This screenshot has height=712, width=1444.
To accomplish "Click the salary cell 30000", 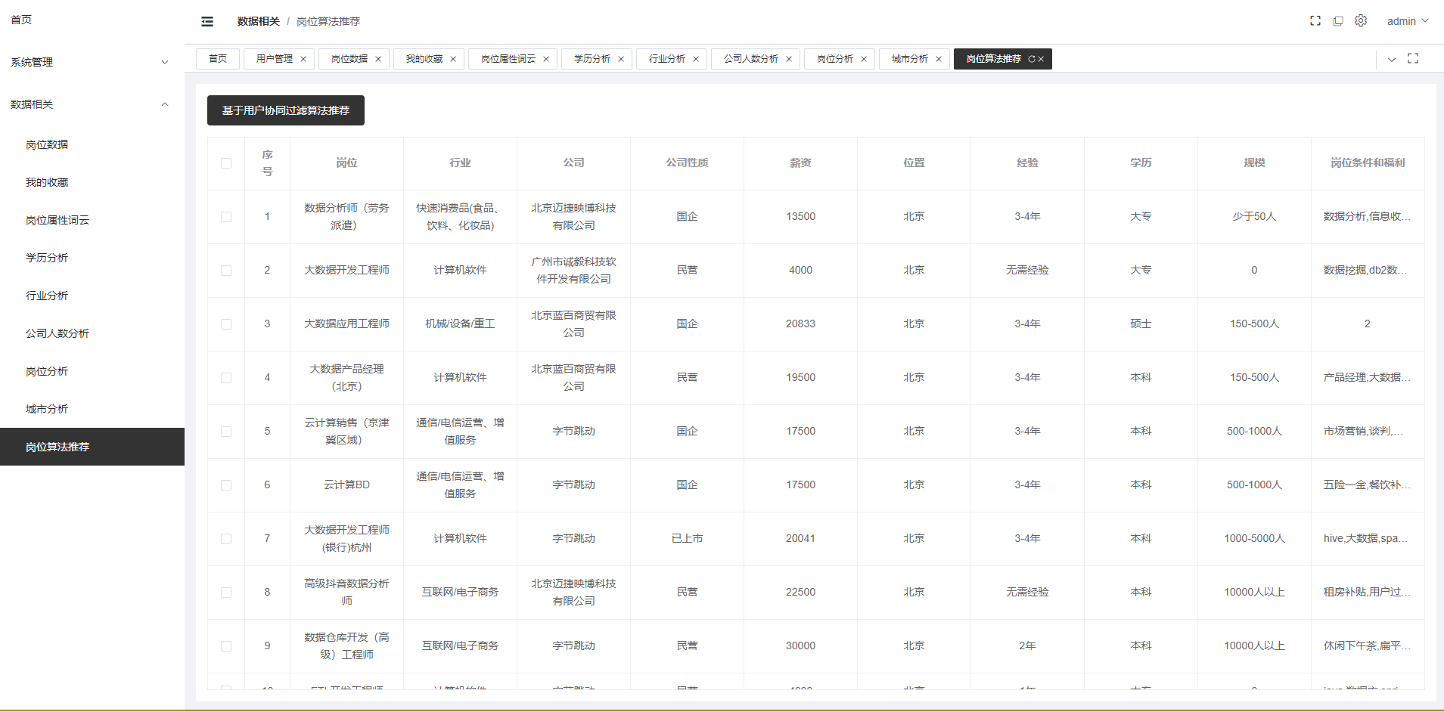I will click(x=800, y=645).
